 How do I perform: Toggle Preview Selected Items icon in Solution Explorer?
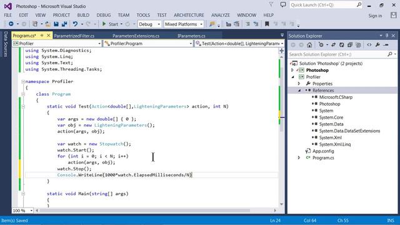coord(386,45)
